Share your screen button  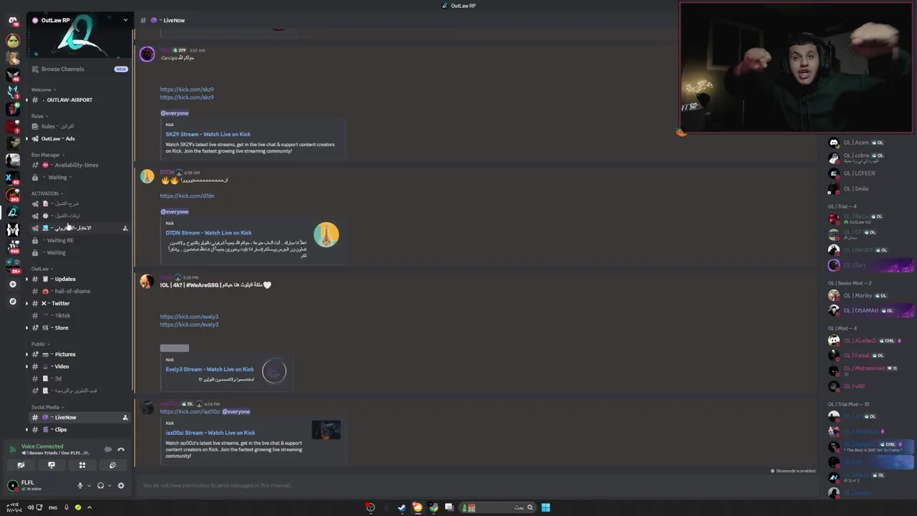coord(52,465)
